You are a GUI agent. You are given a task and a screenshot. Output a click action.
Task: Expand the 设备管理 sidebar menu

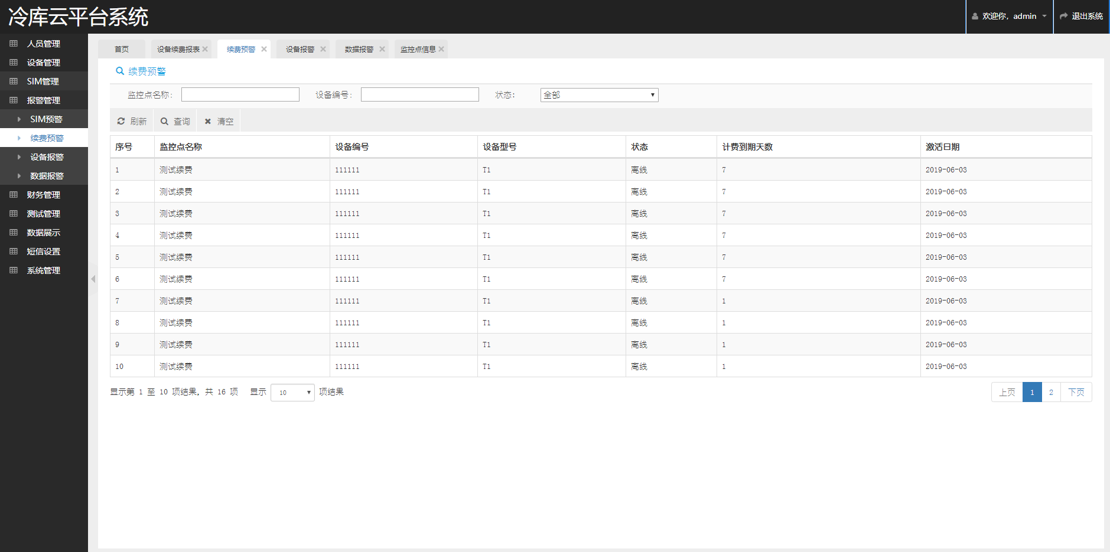pos(43,63)
